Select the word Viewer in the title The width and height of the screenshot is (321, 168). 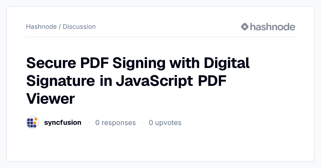pos(51,99)
